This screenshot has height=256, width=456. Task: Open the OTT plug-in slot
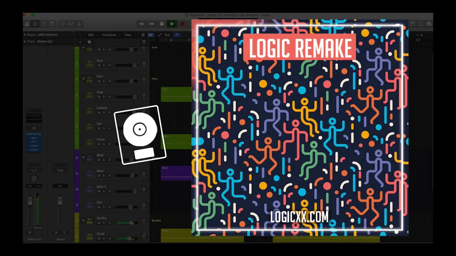(34, 142)
